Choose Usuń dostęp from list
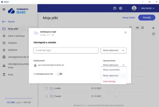 pos(109,81)
